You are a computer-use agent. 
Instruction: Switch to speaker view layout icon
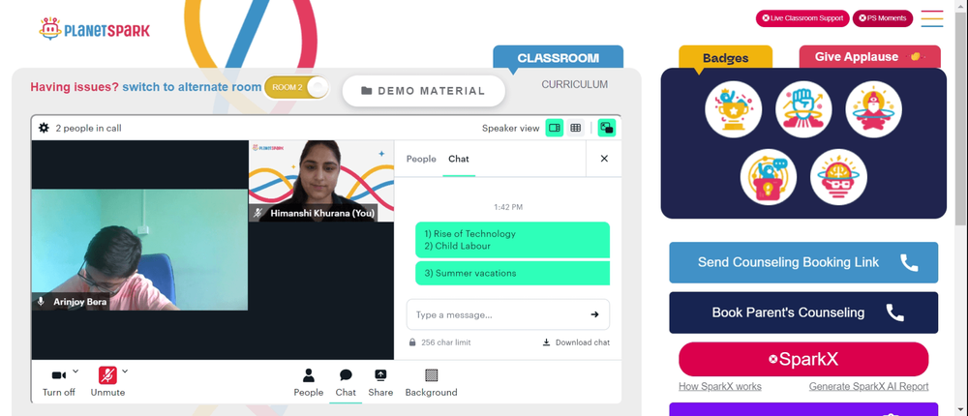[555, 128]
